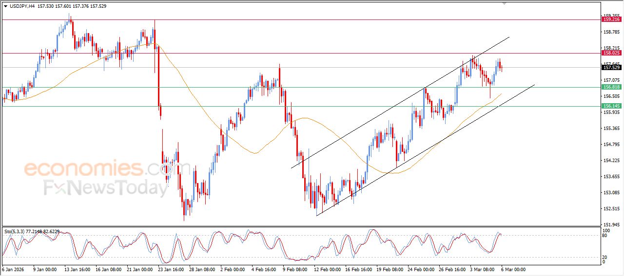Screen dimensions: 624x276
Task: Click the 158.785 value on price axis
Action: coord(611,32)
